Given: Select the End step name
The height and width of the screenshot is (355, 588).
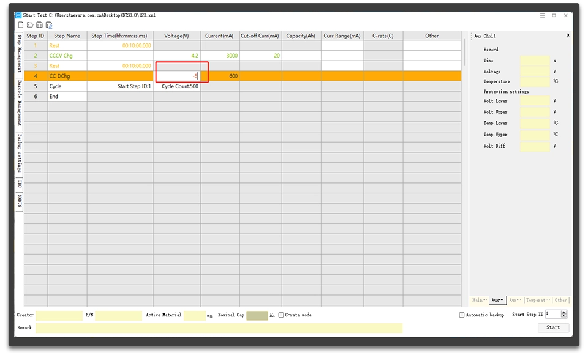Looking at the screenshot, I should [67, 96].
